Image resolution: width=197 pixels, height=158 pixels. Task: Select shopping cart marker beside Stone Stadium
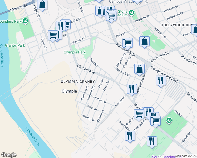click(111, 16)
